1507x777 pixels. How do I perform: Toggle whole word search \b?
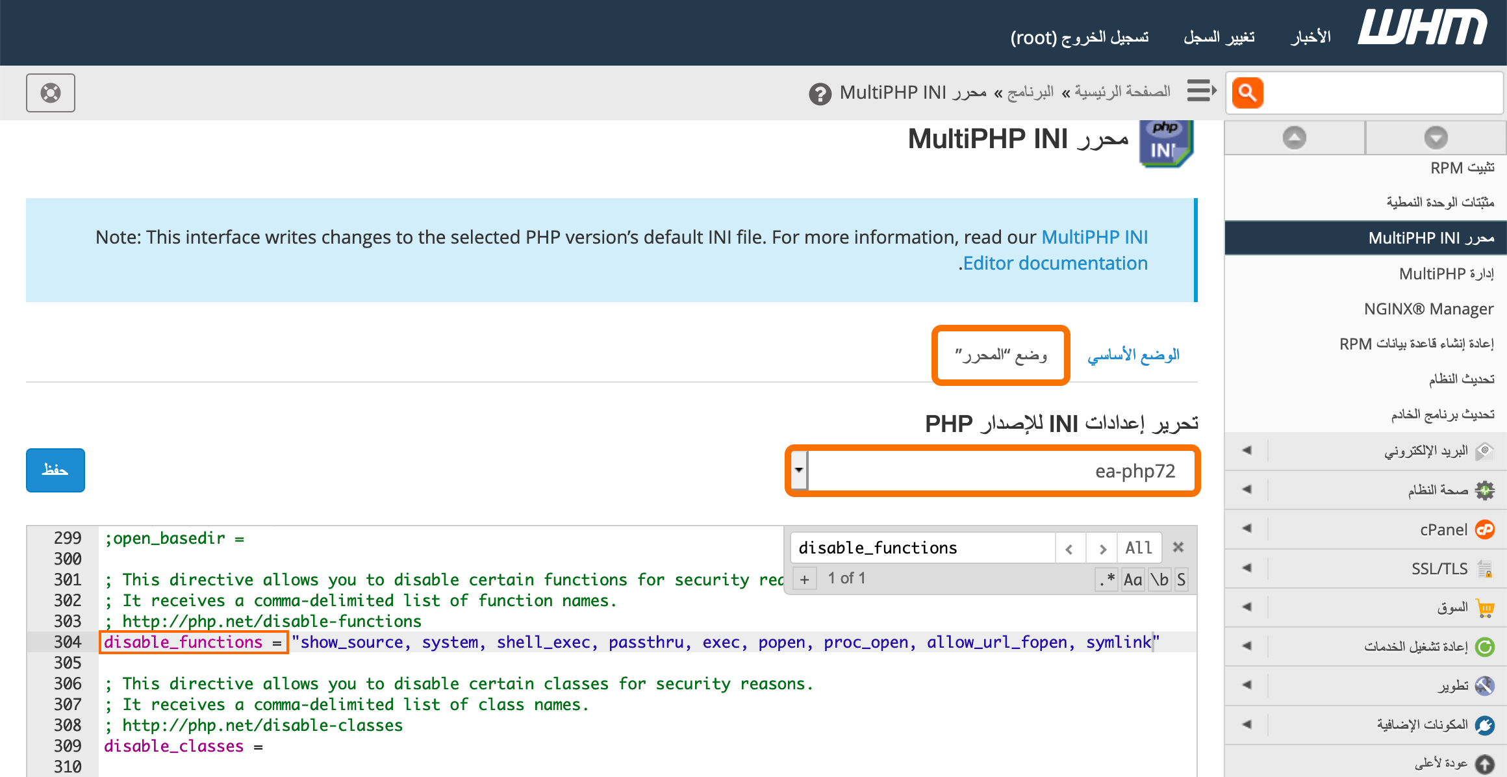click(1159, 579)
